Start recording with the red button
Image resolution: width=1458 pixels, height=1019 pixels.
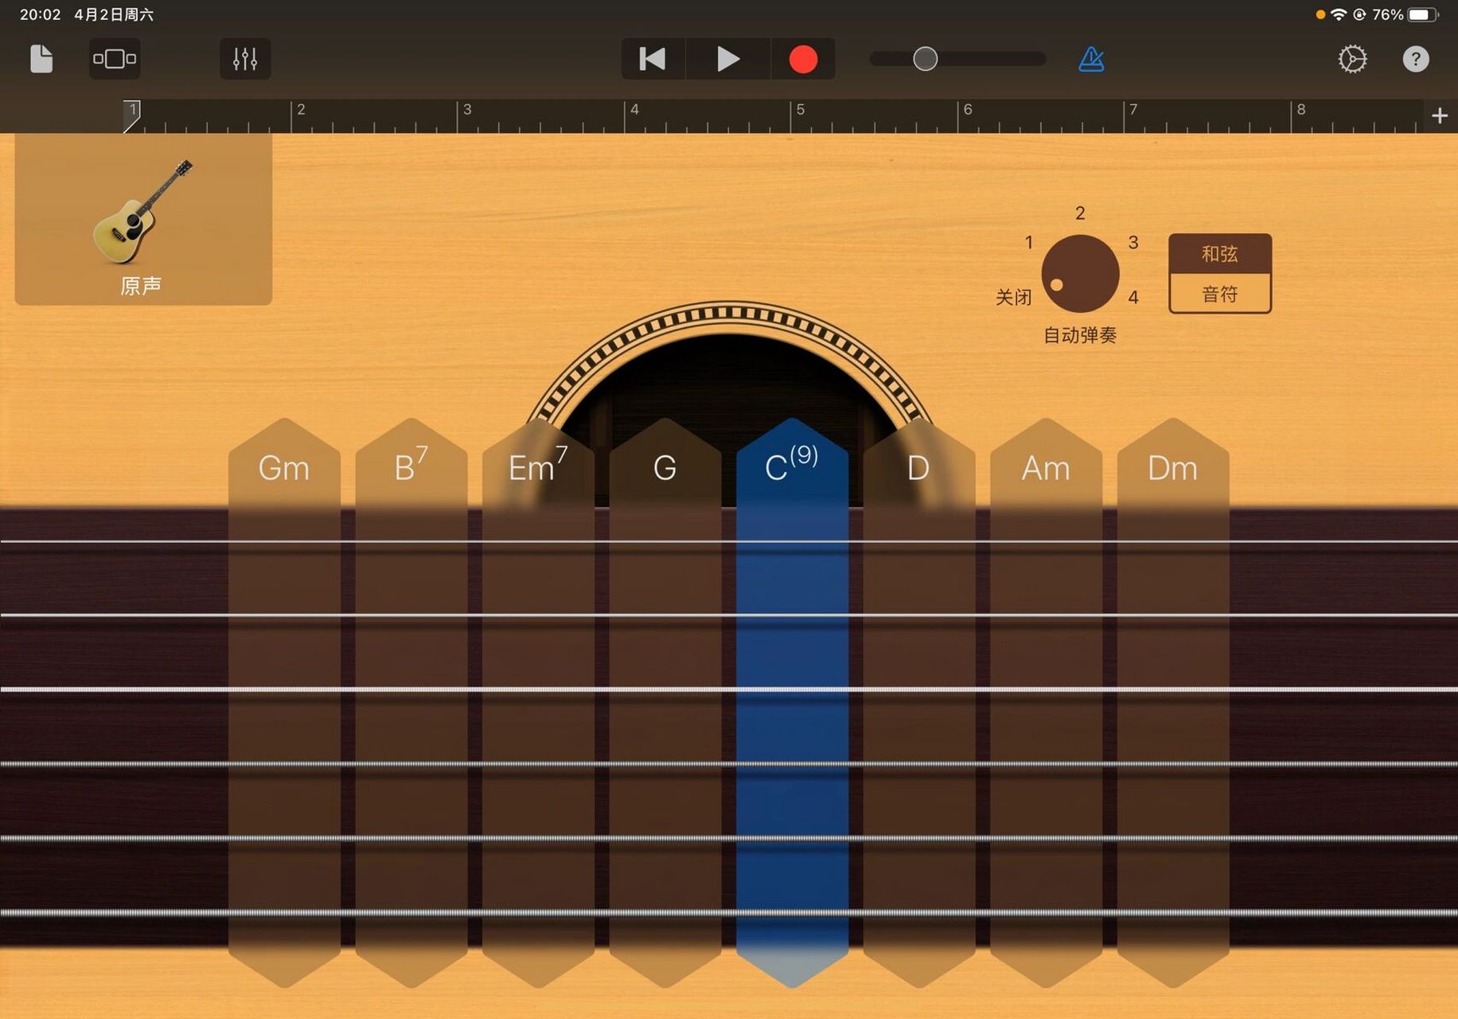pos(802,59)
